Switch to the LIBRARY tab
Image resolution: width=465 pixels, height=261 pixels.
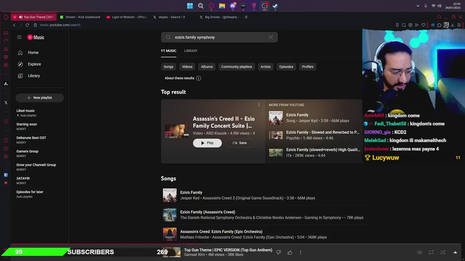click(191, 51)
